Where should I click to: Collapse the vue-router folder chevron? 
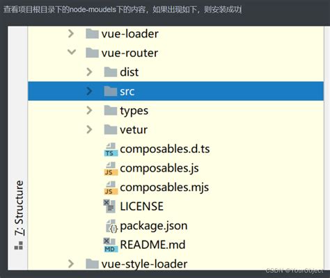72,52
